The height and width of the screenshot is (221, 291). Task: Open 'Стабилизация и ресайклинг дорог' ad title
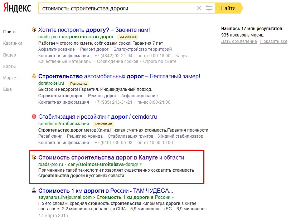pyautogui.click(x=98, y=117)
